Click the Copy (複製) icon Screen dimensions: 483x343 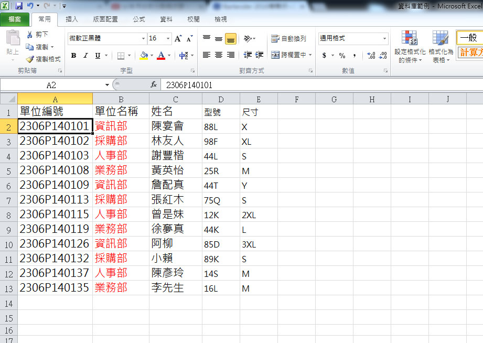pyautogui.click(x=29, y=47)
